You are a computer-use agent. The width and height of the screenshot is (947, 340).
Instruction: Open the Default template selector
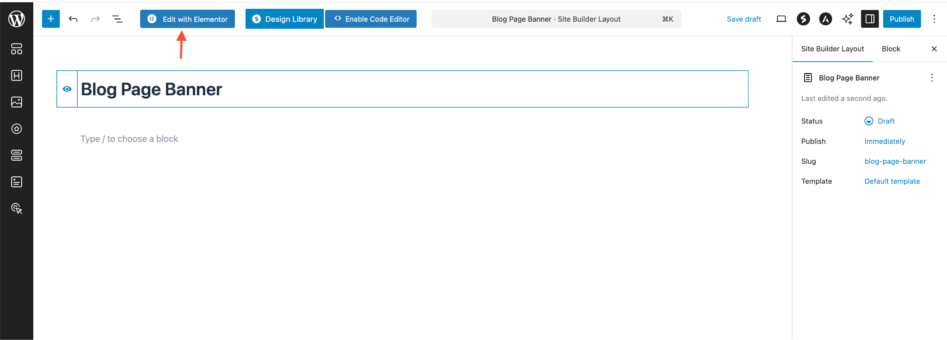(892, 181)
